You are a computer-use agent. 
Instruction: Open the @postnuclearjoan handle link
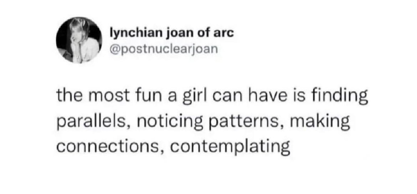164,49
